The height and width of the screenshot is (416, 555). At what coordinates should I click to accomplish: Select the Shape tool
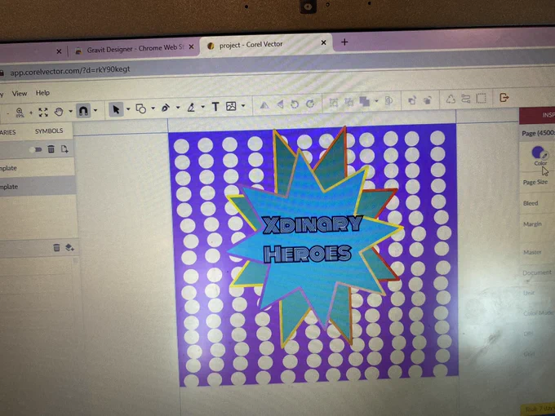click(x=141, y=108)
